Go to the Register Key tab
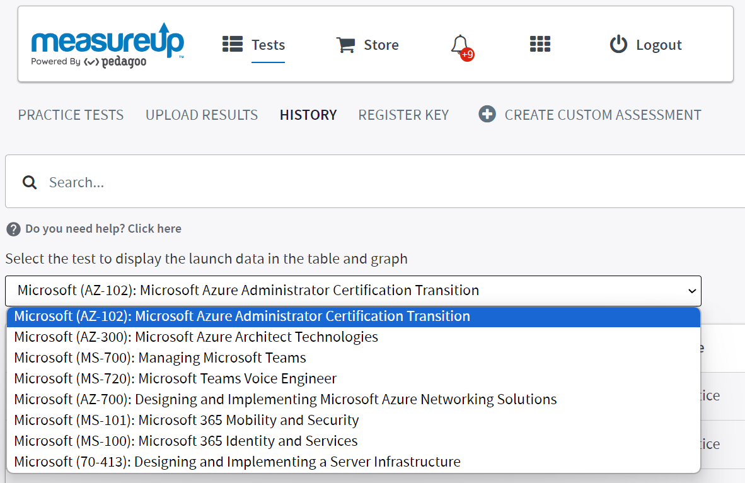Image resolution: width=745 pixels, height=483 pixels. tap(403, 115)
